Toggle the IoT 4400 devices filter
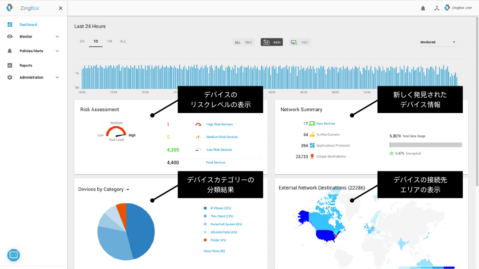The image size is (479, 269). point(272,42)
